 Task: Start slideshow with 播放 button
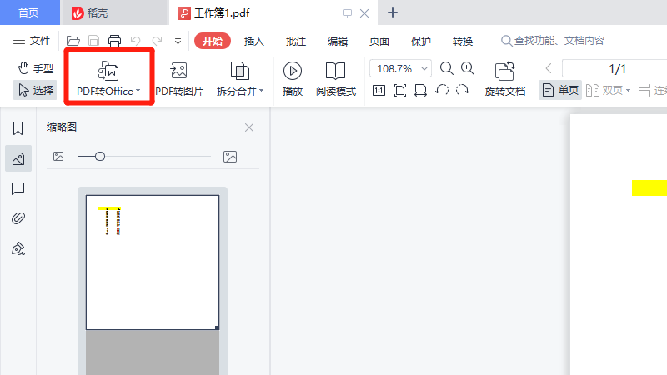pos(293,77)
